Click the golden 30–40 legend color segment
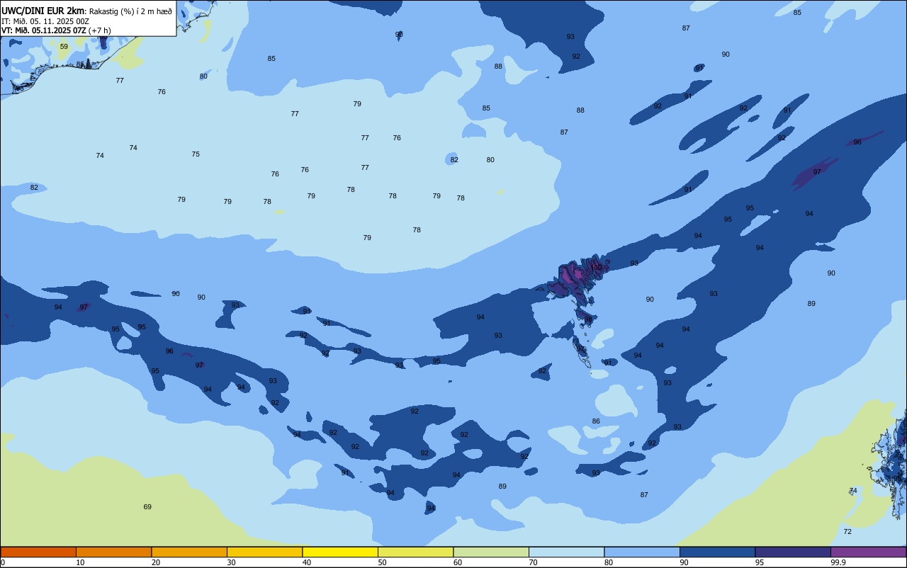907x568 pixels. (x=264, y=552)
